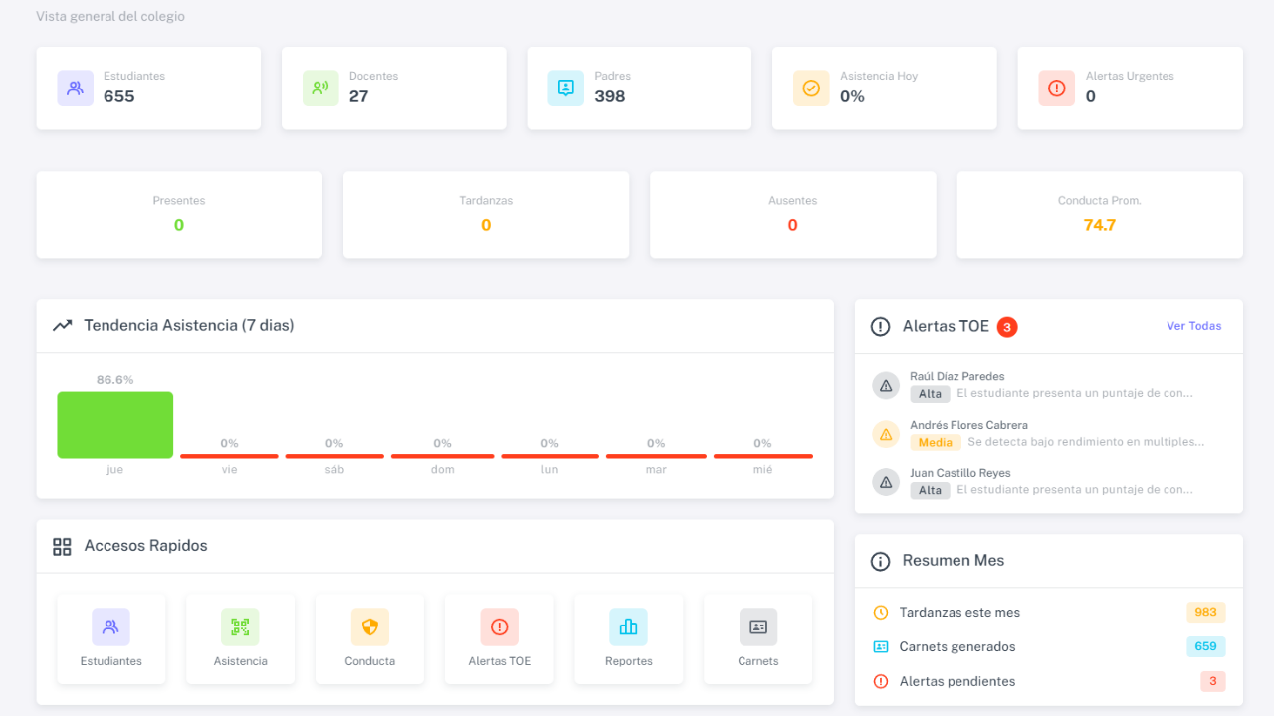Click the green jueves attendance bar
Screen dimensions: 1274x716
(x=114, y=425)
